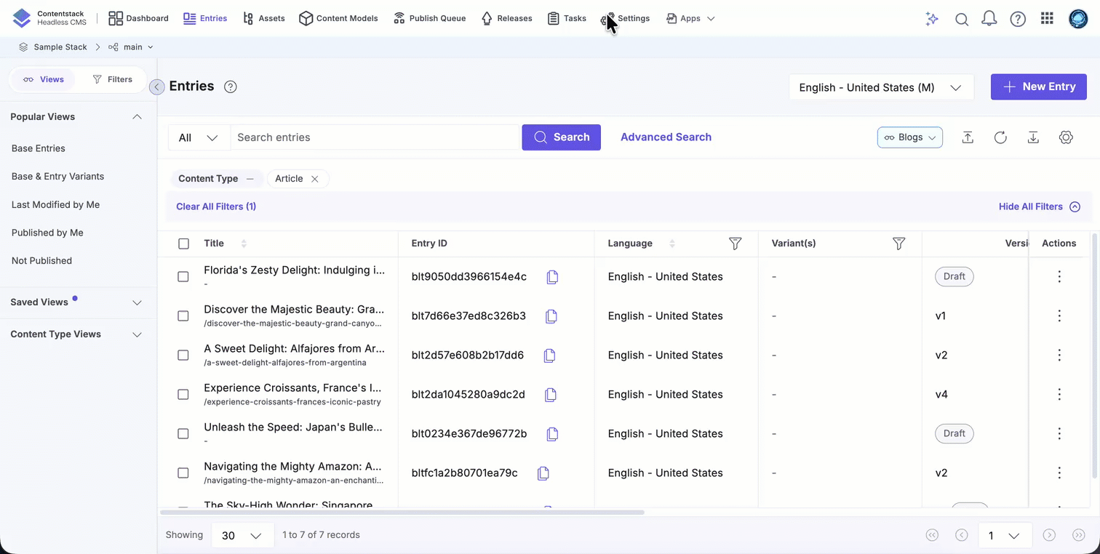Click the refresh entries icon
1100x554 pixels.
click(1000, 137)
